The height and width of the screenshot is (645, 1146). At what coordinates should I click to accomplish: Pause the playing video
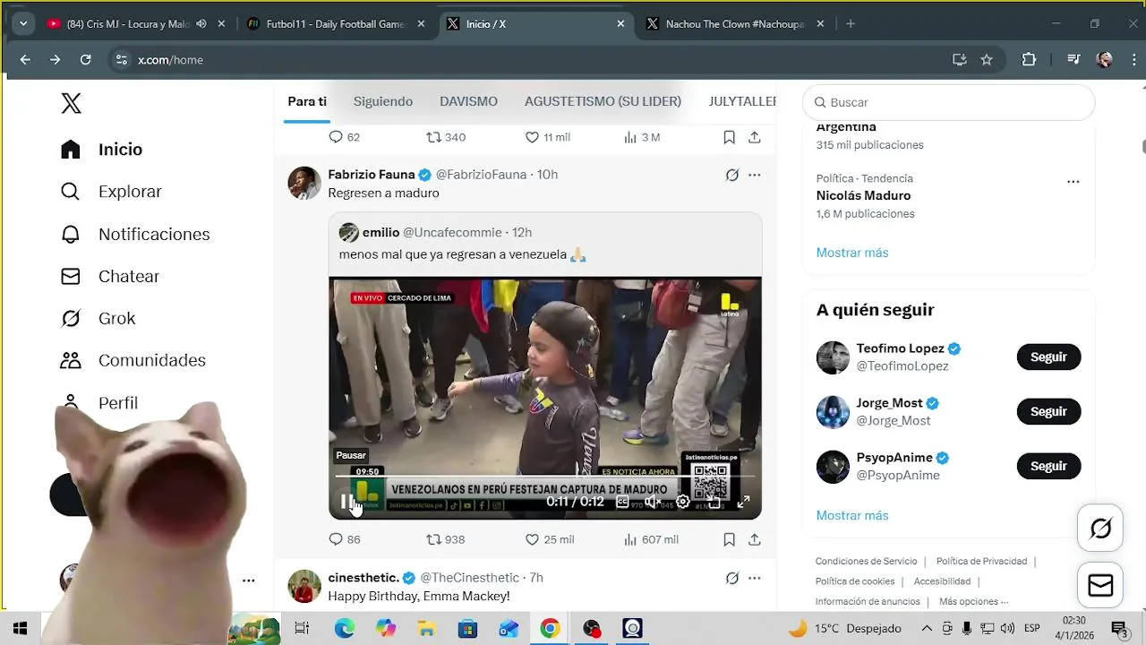click(347, 502)
